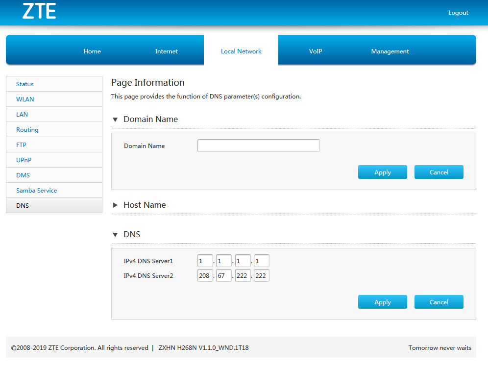Open WLAN settings in sidebar

[x=54, y=99]
